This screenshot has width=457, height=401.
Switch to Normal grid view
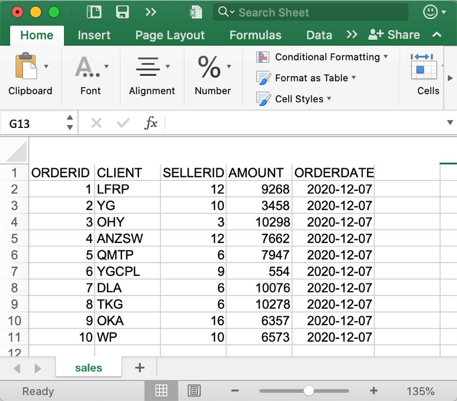pyautogui.click(x=161, y=391)
